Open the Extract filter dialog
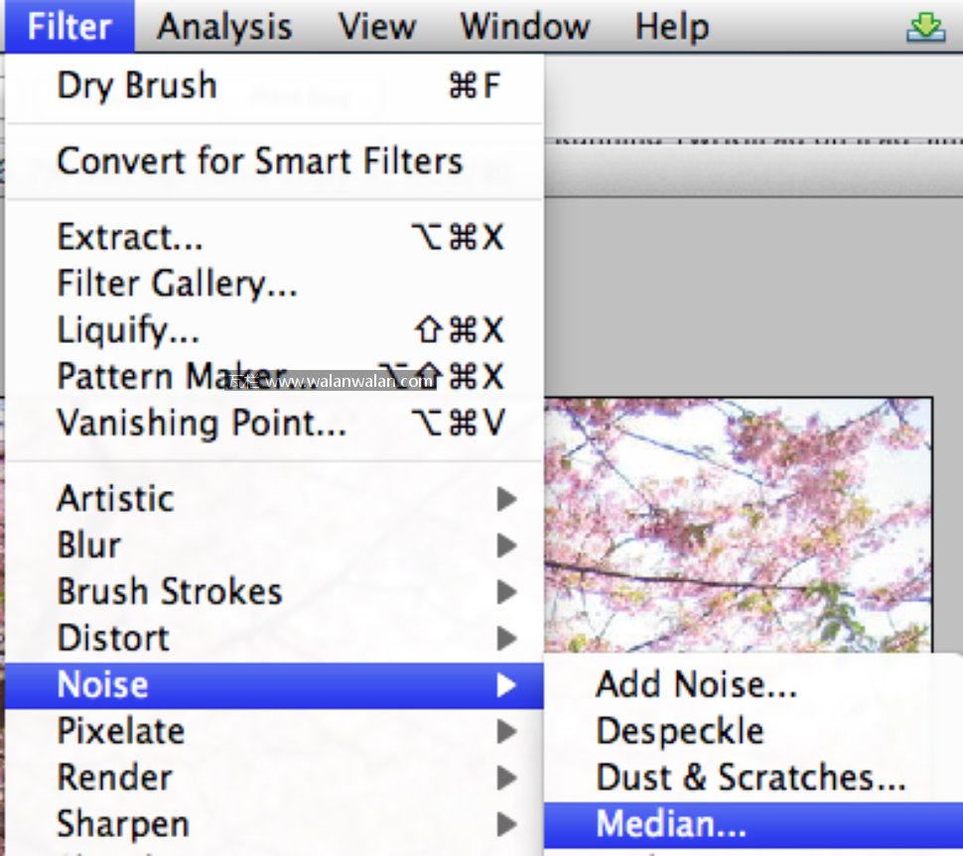Screen dimensions: 963x856 (x=130, y=238)
